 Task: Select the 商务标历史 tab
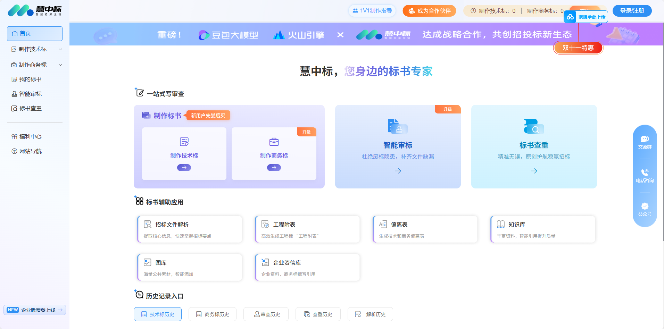point(213,314)
